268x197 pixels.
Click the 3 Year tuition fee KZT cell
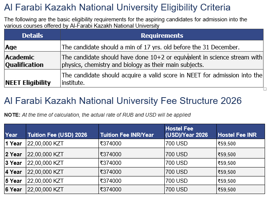tap(46, 163)
